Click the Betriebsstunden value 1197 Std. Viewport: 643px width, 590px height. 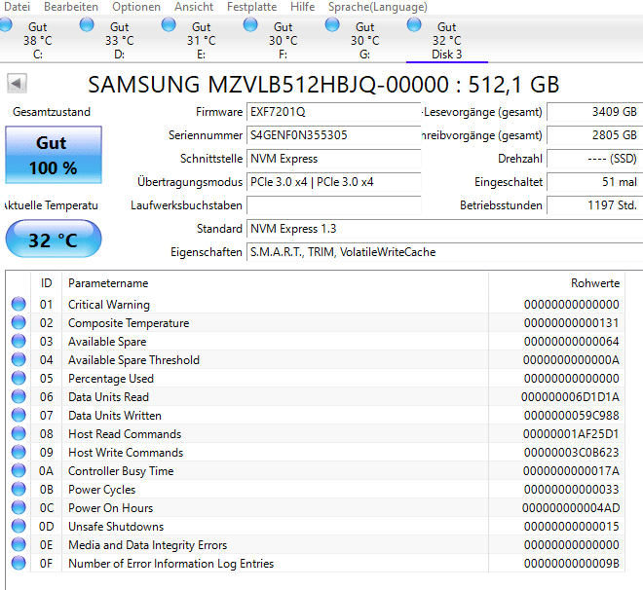pyautogui.click(x=594, y=205)
